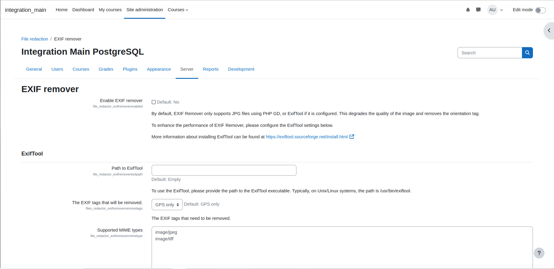The width and height of the screenshot is (554, 269).
Task: Click the Supported MIME types textarea
Action: coord(342,247)
